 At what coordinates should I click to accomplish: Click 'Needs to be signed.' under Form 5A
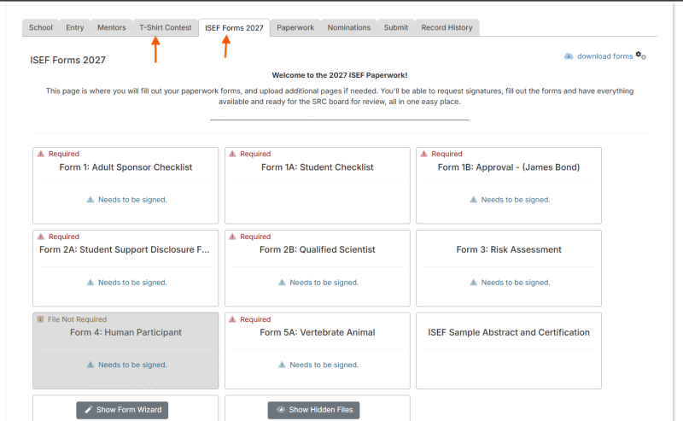point(324,365)
